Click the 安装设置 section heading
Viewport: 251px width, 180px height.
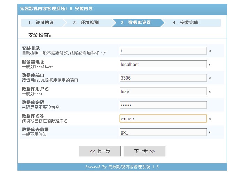(x=40, y=35)
